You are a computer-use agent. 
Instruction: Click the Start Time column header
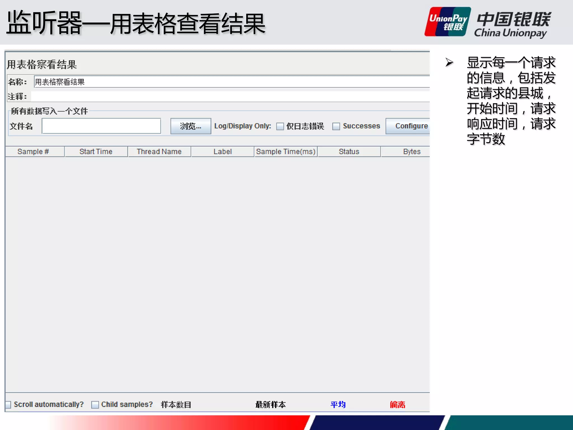[x=96, y=151]
